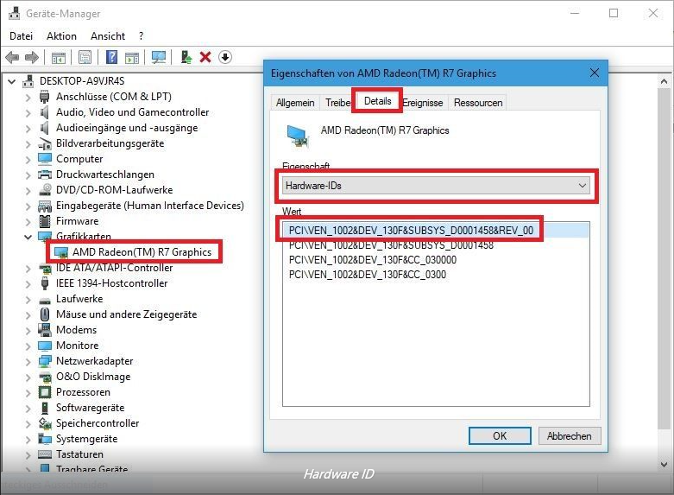
Task: Click the DVD/CD-ROM-Laufwerke disc icon
Action: pos(45,190)
